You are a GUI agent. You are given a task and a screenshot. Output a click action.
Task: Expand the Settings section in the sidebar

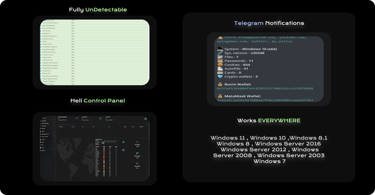[x=54, y=139]
